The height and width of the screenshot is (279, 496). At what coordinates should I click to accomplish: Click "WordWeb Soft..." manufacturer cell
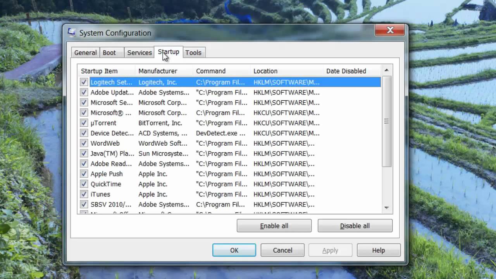click(164, 143)
